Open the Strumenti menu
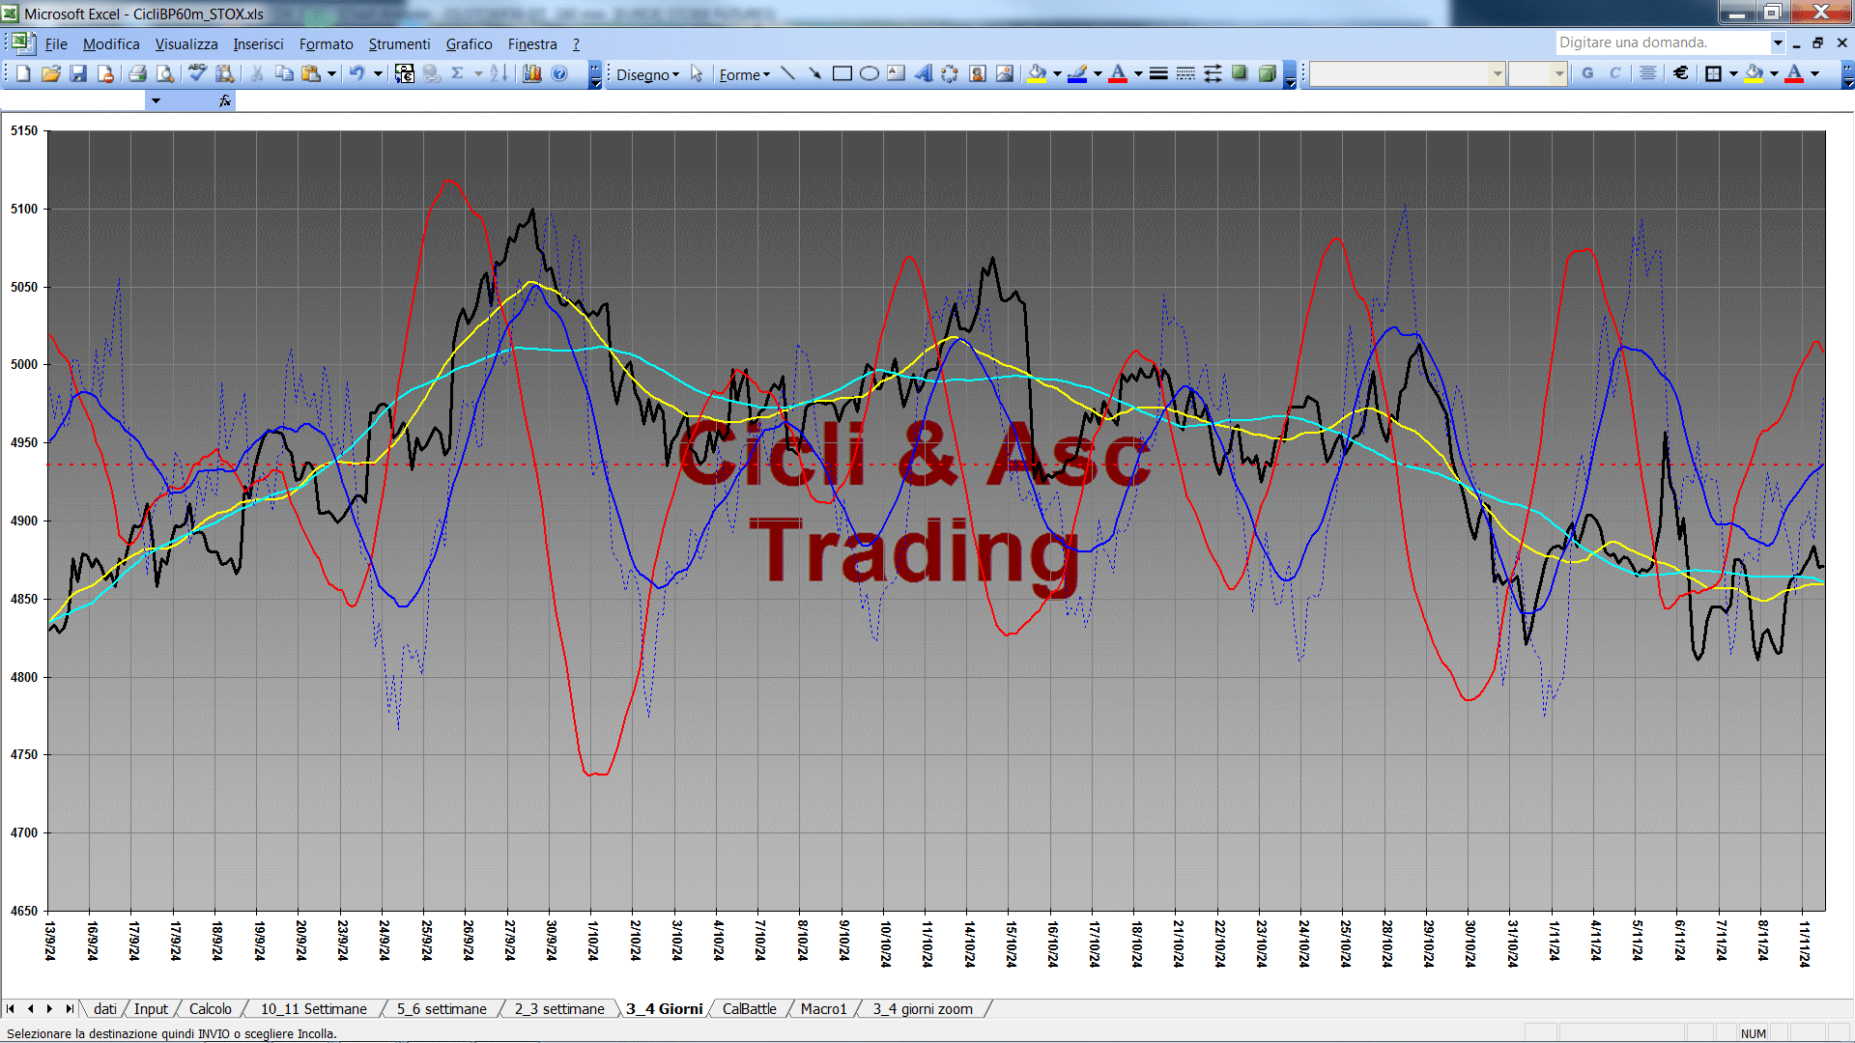The height and width of the screenshot is (1043, 1855). (399, 44)
